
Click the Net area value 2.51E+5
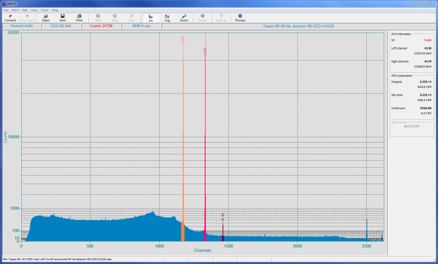(425, 95)
